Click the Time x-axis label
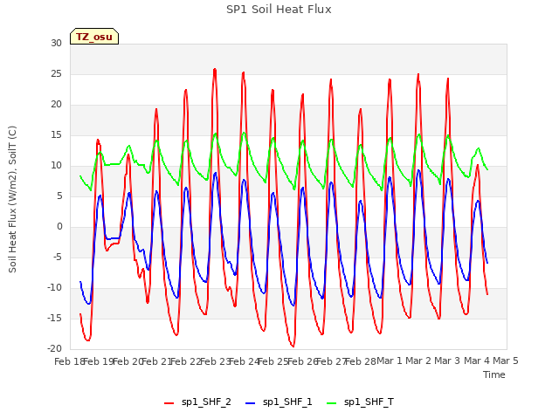 [494, 374]
